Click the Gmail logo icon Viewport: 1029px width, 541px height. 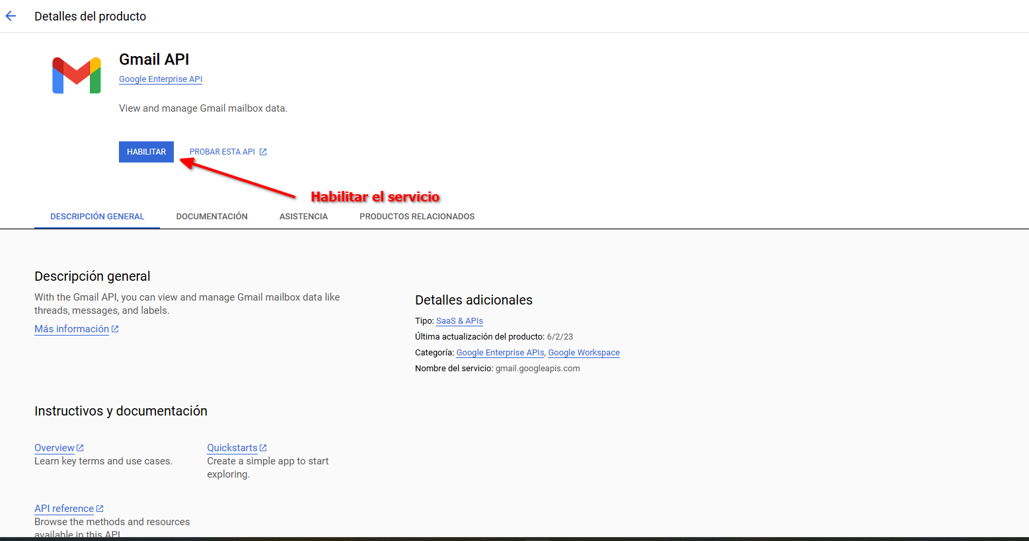tap(77, 75)
